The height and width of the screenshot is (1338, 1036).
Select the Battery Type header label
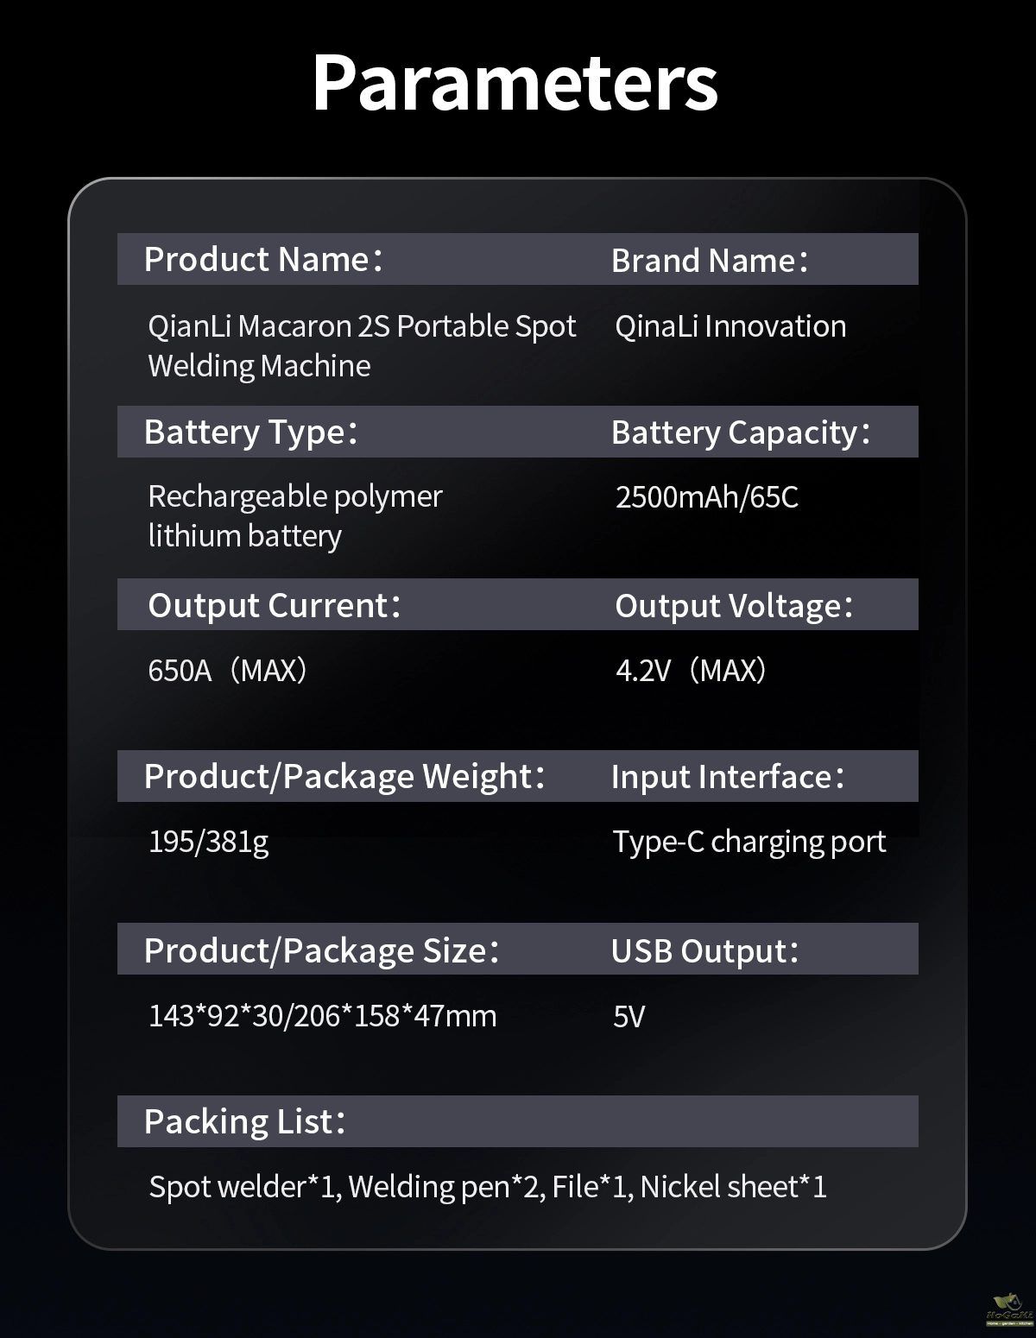tap(250, 432)
